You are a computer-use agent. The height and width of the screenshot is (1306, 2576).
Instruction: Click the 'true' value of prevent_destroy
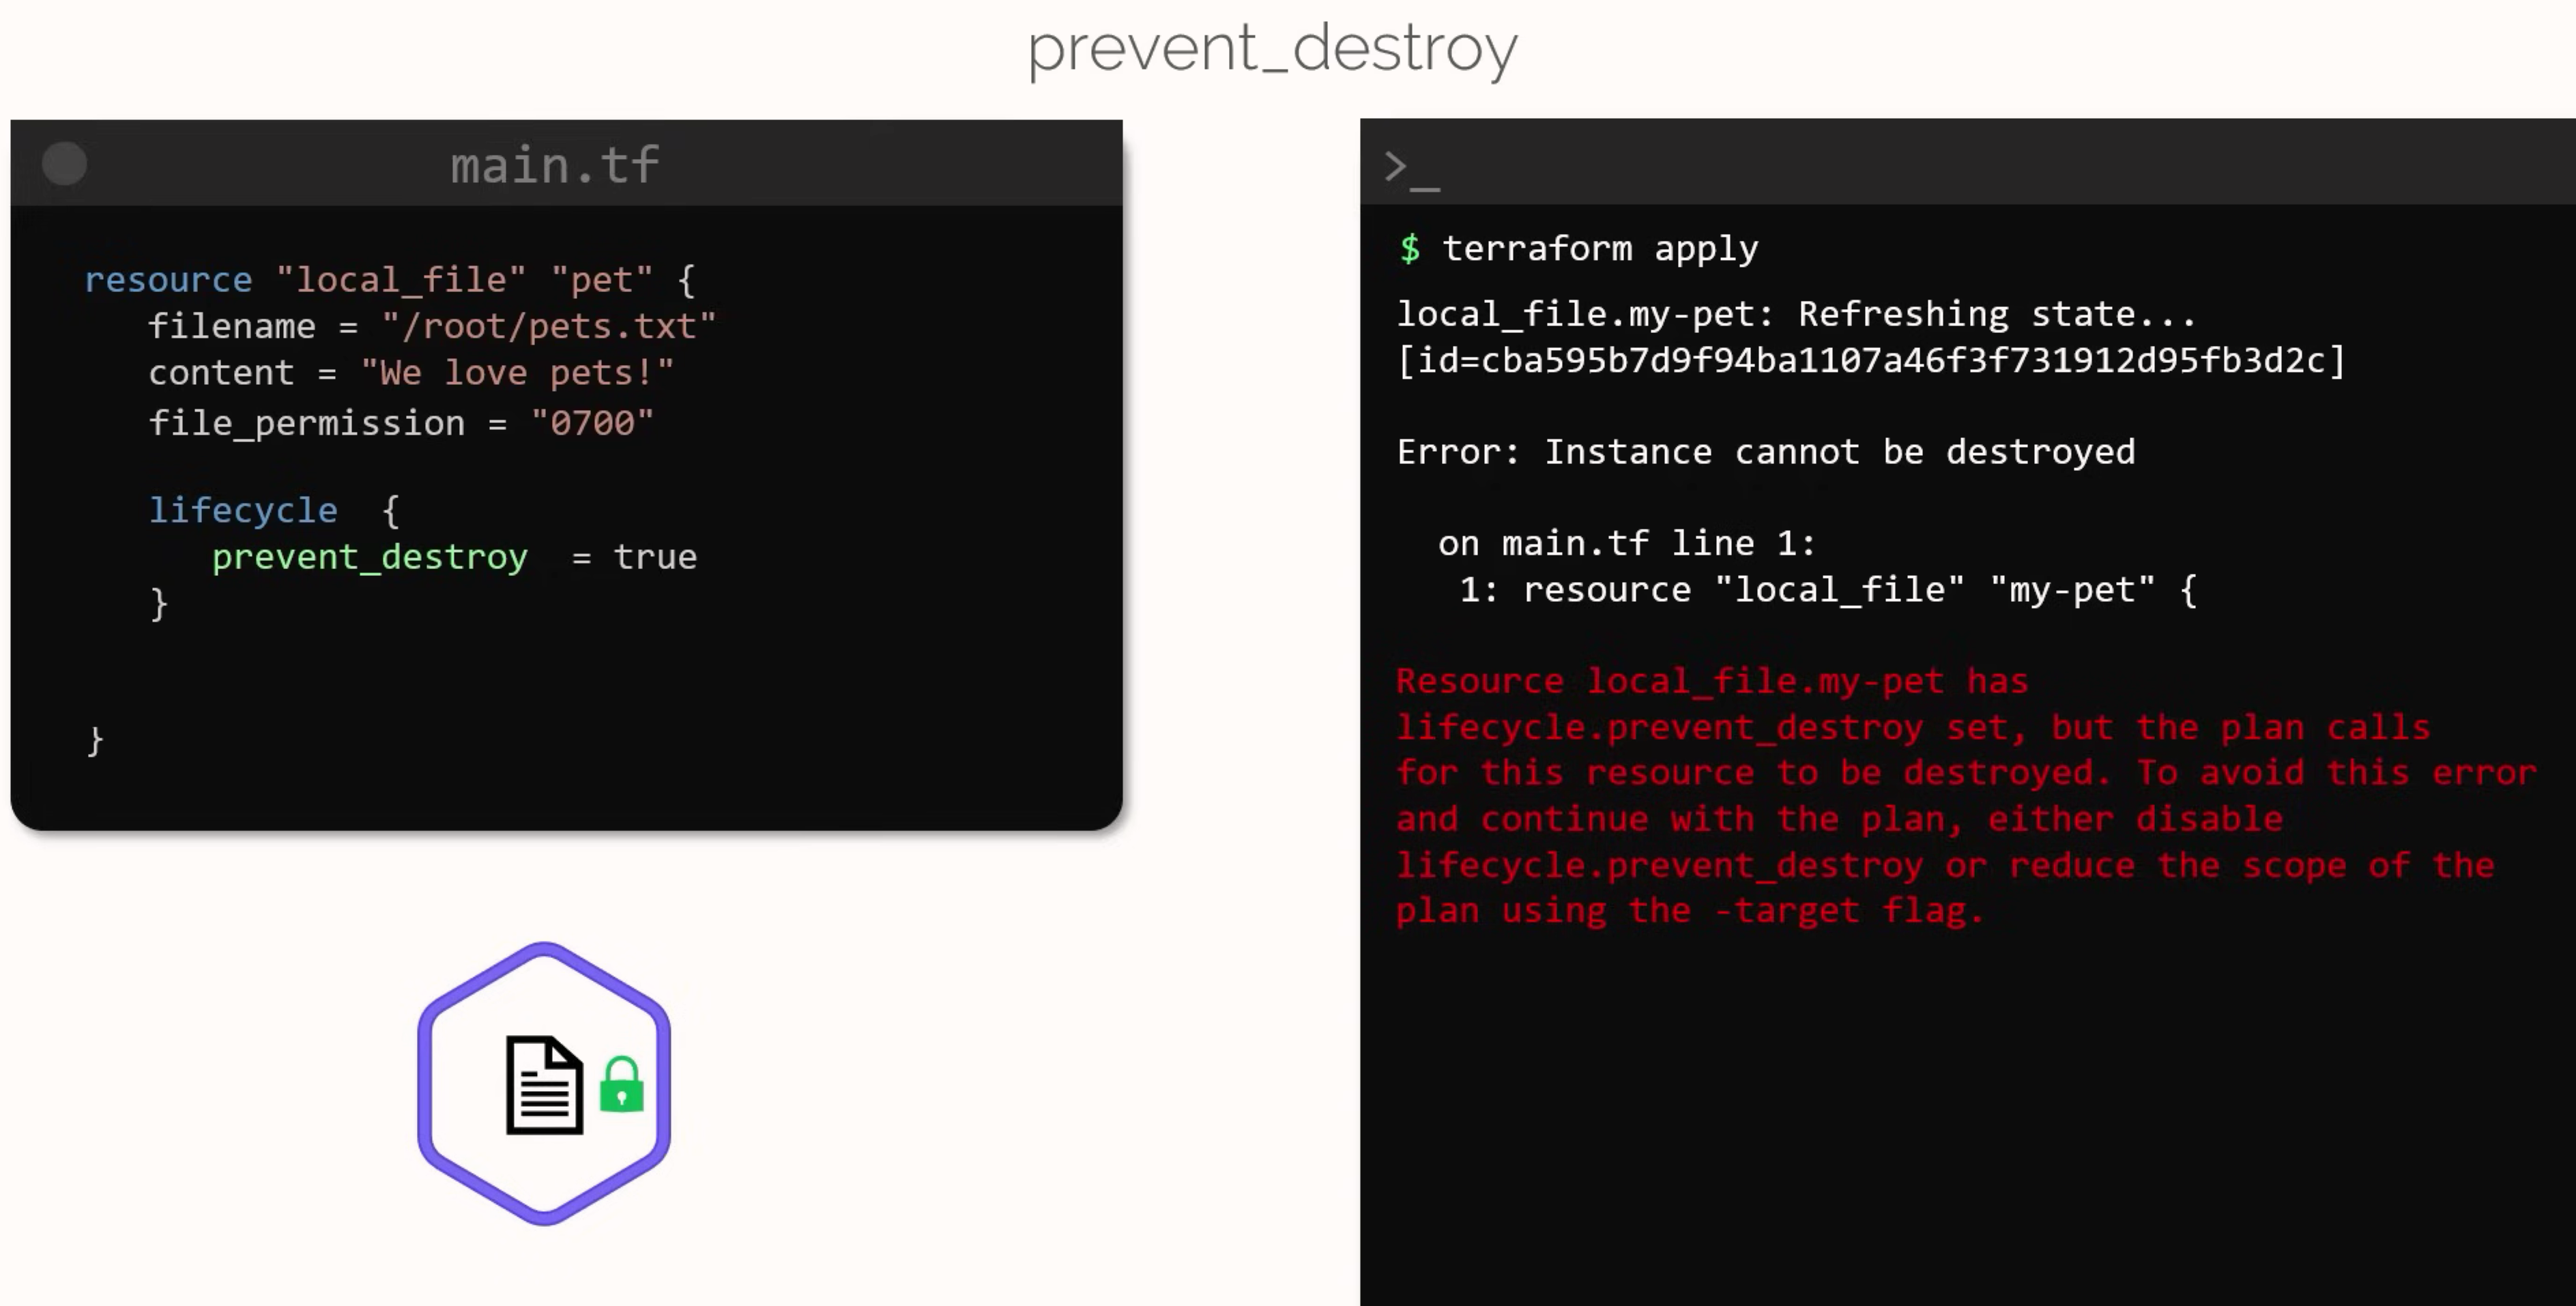[x=655, y=557]
